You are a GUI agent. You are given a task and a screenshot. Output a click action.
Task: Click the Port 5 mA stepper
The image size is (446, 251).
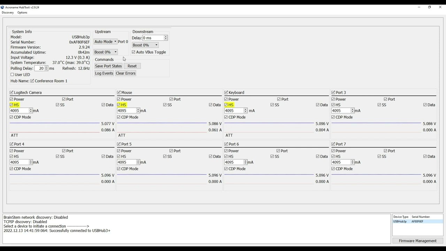click(138, 162)
